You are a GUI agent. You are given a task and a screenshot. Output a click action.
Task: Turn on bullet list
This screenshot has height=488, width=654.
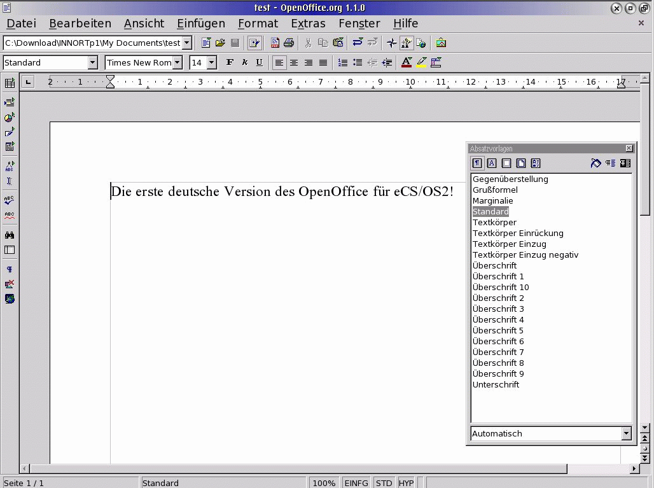(x=358, y=62)
